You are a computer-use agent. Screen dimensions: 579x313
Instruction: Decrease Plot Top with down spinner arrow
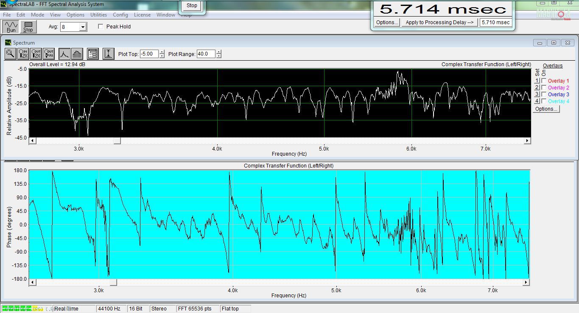(x=162, y=56)
